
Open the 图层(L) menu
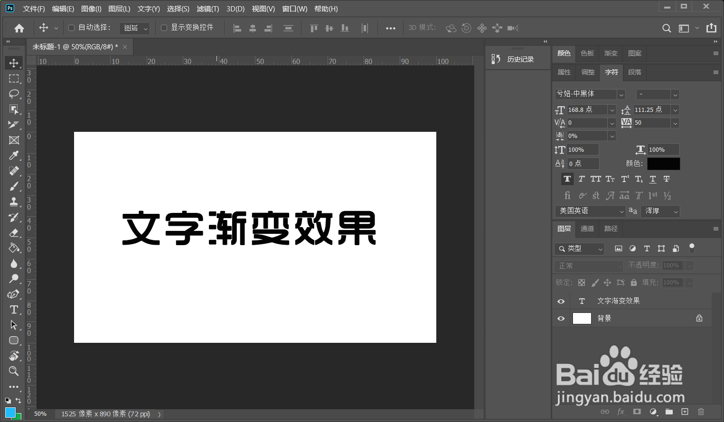click(119, 9)
